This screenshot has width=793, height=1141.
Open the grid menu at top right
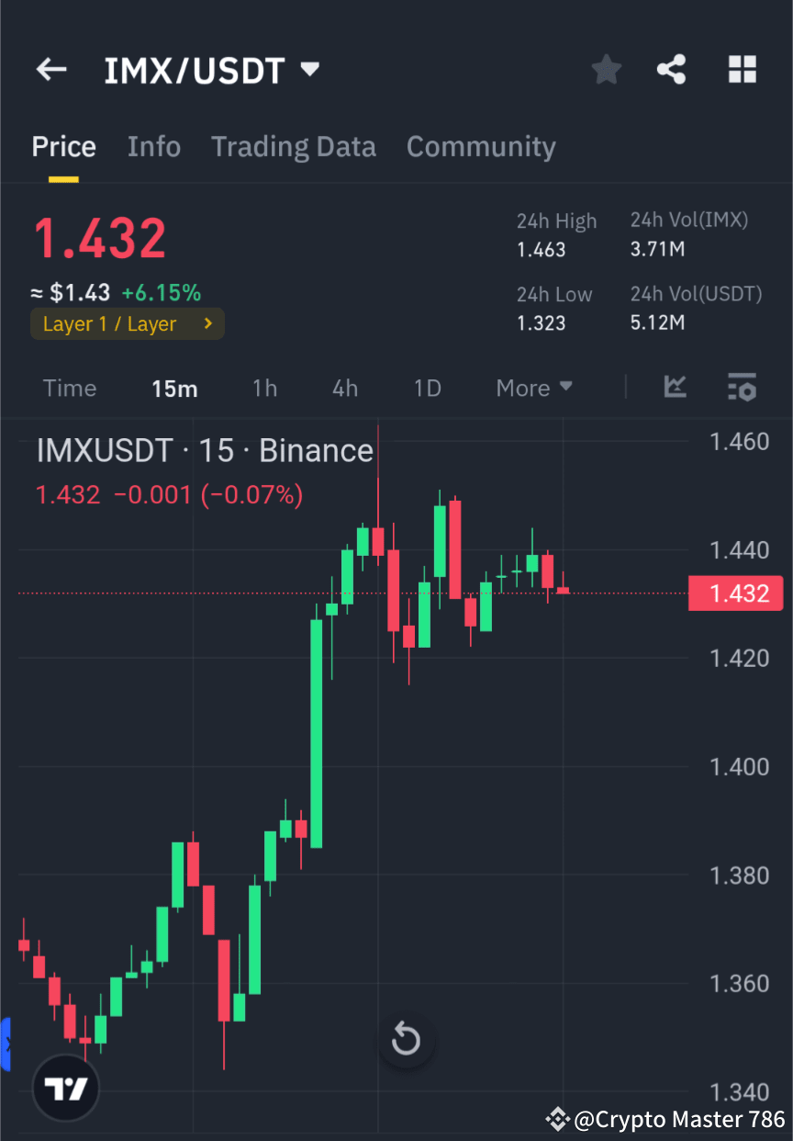(742, 69)
